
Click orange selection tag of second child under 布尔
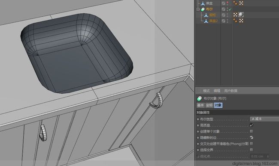[x=235, y=21]
